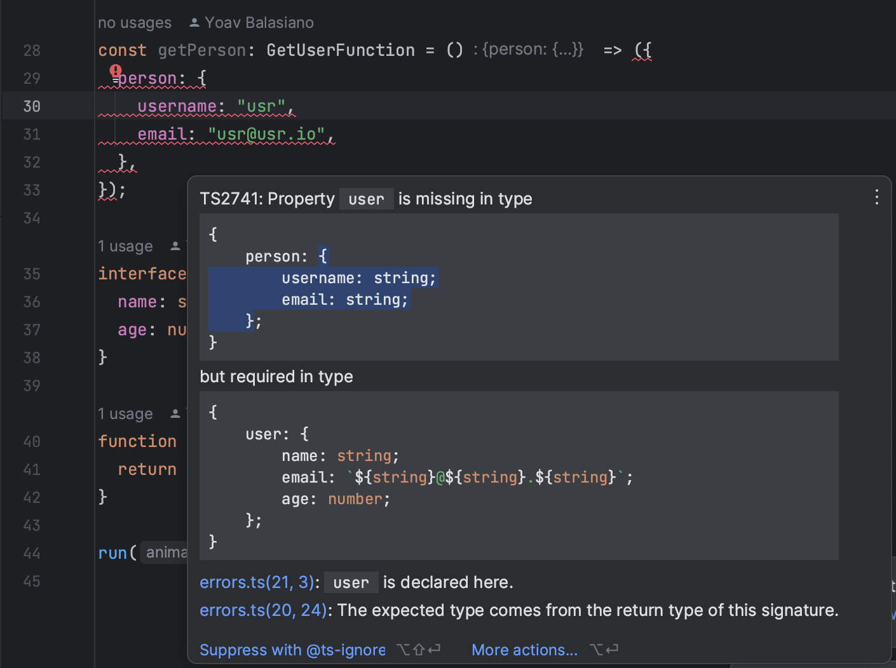The height and width of the screenshot is (668, 896).
Task: Click the three-dot menu in the error tooltip
Action: tap(876, 197)
